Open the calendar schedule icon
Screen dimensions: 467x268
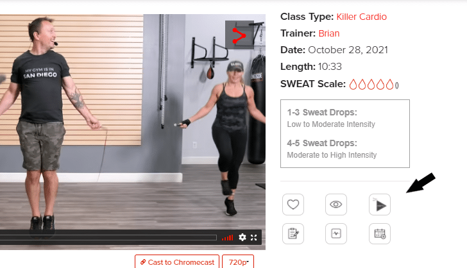coord(380,233)
